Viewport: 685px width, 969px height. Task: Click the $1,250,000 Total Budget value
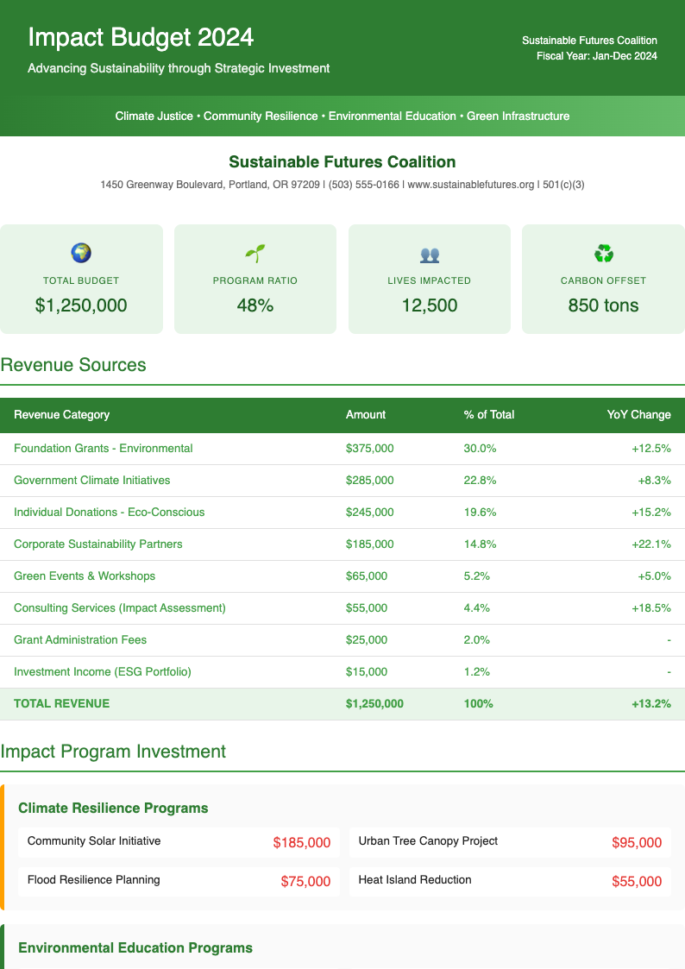coord(81,305)
